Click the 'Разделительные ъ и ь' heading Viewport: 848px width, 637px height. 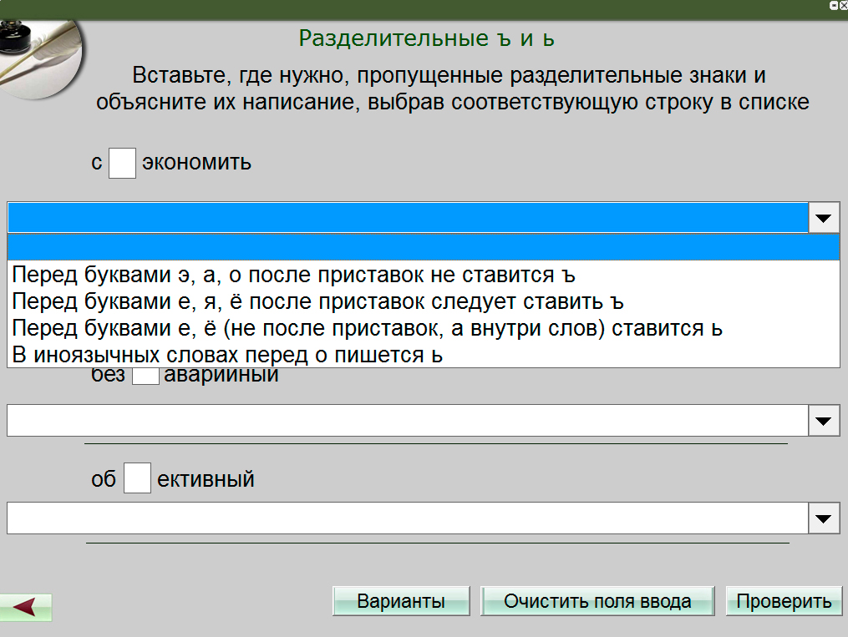[426, 38]
